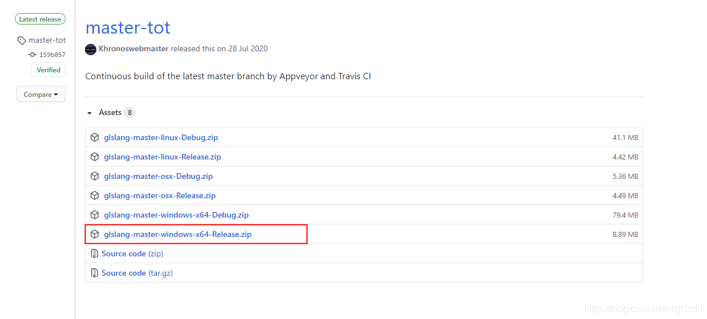The width and height of the screenshot is (707, 319).
Task: Download glslang-master-osx-Debug.zip
Action: coord(158,176)
